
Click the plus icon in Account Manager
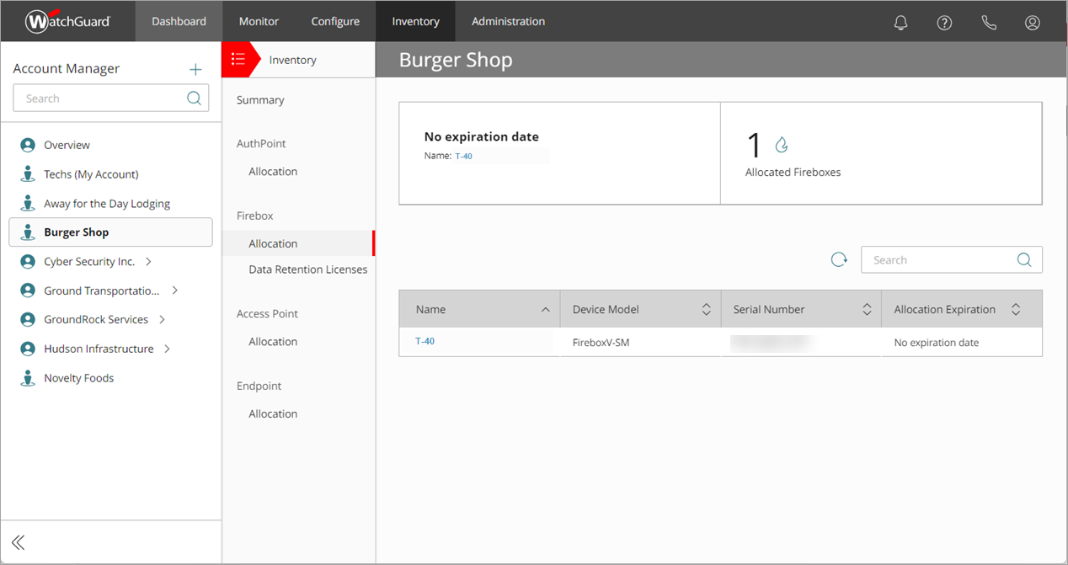[x=195, y=69]
